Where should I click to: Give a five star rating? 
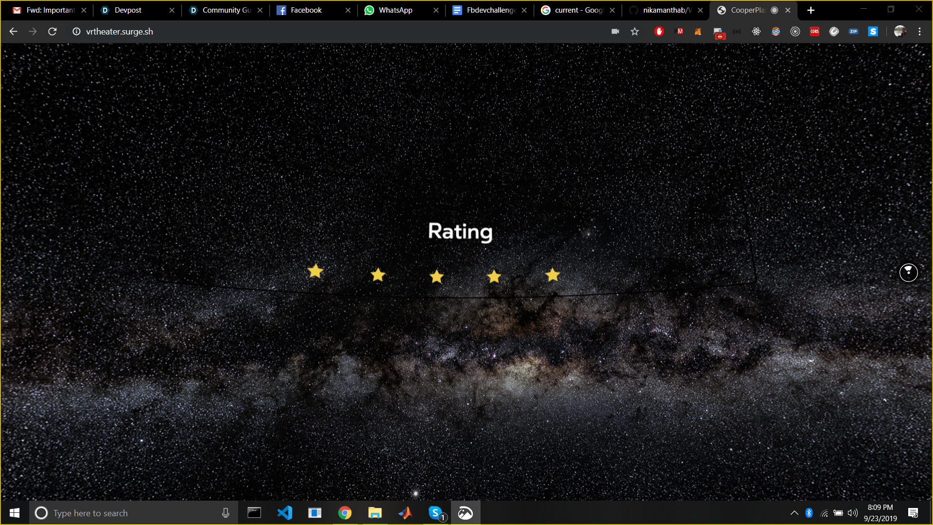tap(553, 275)
